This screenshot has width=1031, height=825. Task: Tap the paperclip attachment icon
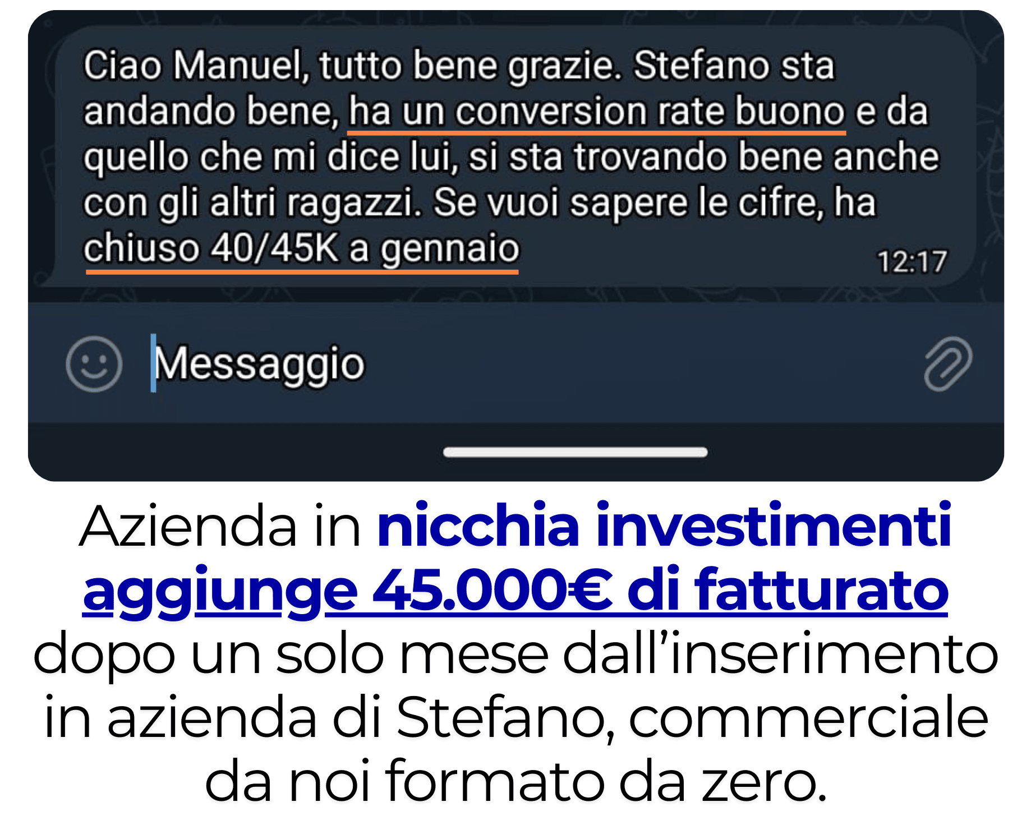[947, 363]
